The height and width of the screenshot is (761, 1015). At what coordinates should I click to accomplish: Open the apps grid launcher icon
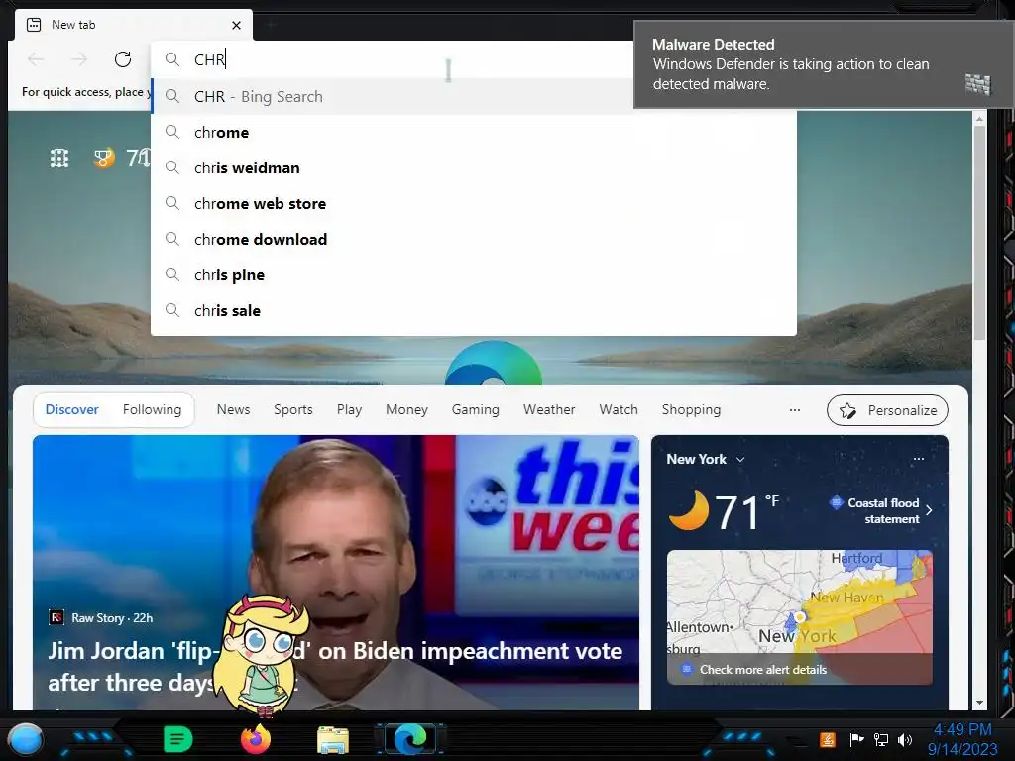(58, 158)
